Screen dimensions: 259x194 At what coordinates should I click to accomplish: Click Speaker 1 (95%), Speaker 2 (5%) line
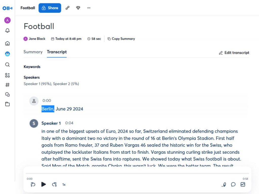coord(51,84)
